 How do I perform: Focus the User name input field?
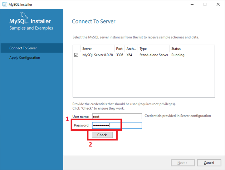pyautogui.click(x=117, y=117)
